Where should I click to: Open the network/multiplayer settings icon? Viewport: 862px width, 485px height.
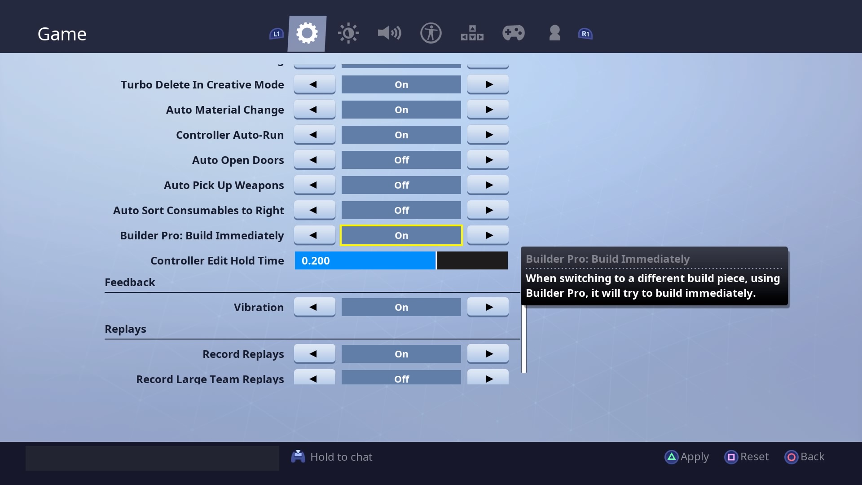click(472, 33)
